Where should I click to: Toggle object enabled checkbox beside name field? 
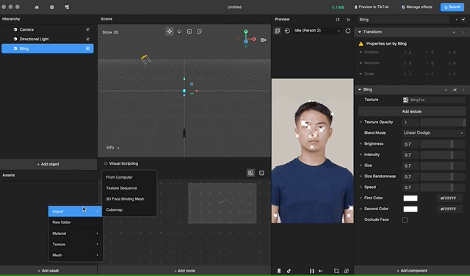point(463,20)
